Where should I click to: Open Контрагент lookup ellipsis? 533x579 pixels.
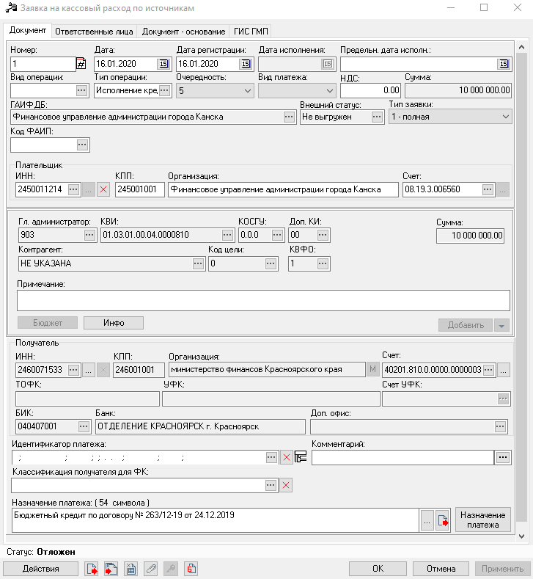198,263
